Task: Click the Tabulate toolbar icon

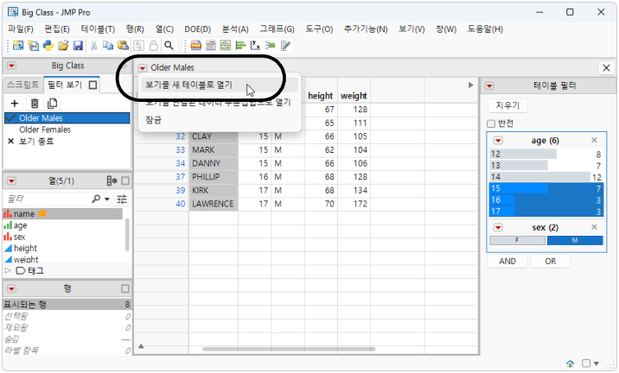Action: tap(211, 46)
